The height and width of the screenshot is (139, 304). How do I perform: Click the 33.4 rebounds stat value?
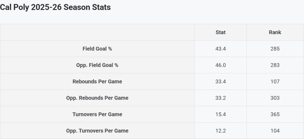click(221, 82)
